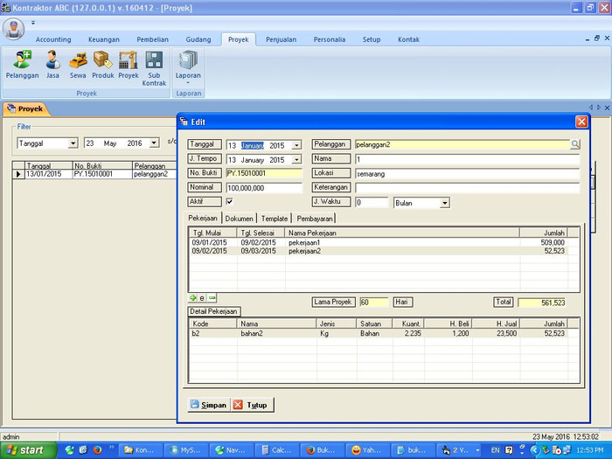The image size is (612, 459).
Task: Click the green add row icon
Action: click(193, 298)
